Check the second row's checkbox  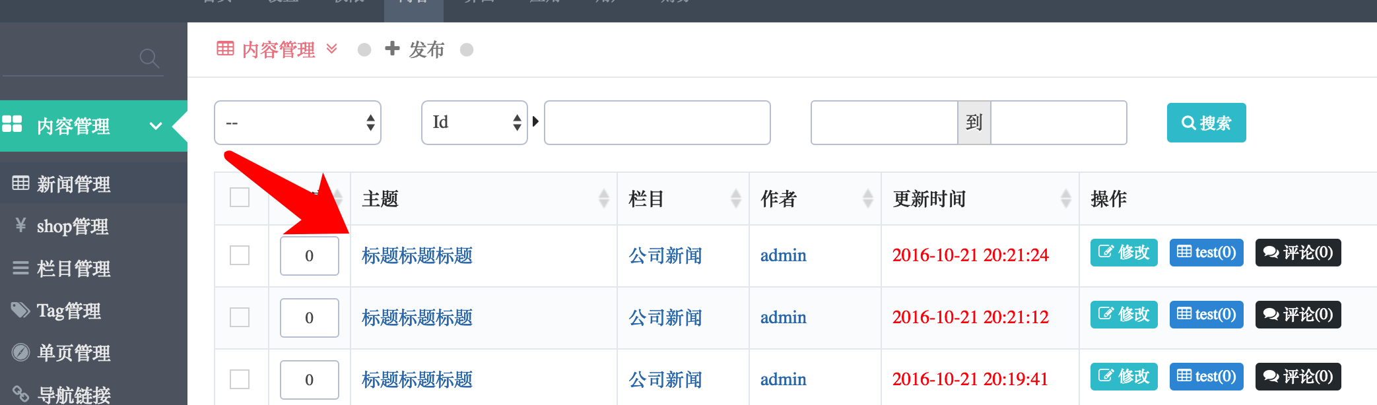click(x=240, y=317)
